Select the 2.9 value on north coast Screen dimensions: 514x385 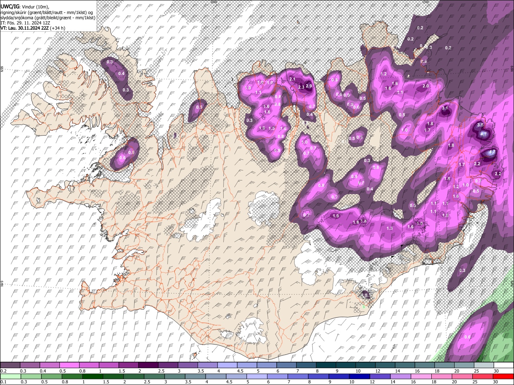pos(308,86)
